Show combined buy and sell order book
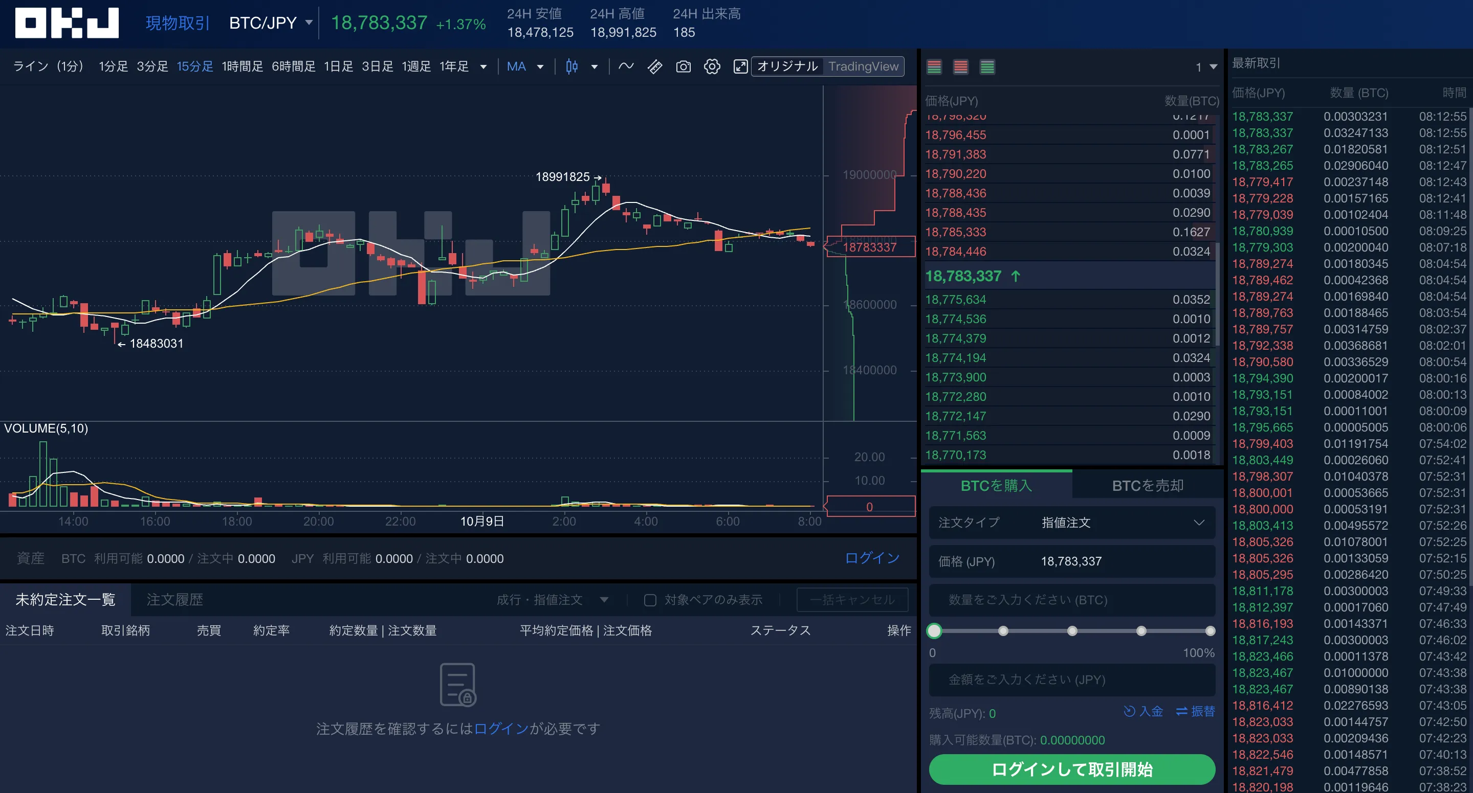Viewport: 1473px width, 793px height. click(934, 67)
